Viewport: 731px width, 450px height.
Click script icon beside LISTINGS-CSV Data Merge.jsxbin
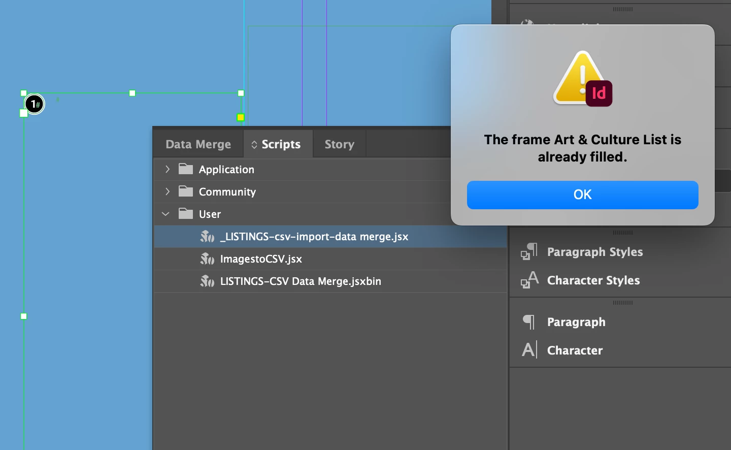(207, 281)
